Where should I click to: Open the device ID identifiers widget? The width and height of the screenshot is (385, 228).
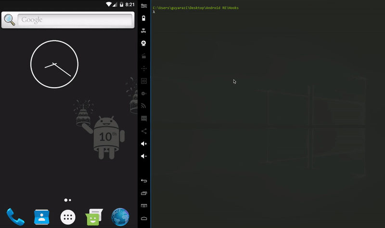[144, 81]
